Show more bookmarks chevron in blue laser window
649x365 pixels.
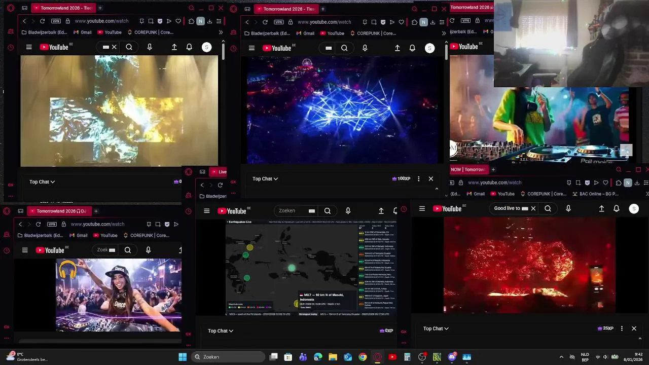click(444, 33)
